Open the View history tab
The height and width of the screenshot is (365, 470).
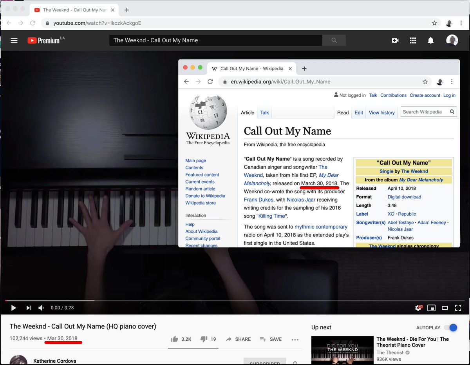[382, 113]
